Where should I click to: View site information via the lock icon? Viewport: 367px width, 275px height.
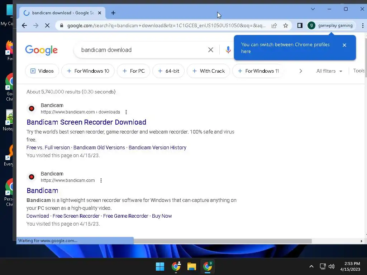click(62, 25)
